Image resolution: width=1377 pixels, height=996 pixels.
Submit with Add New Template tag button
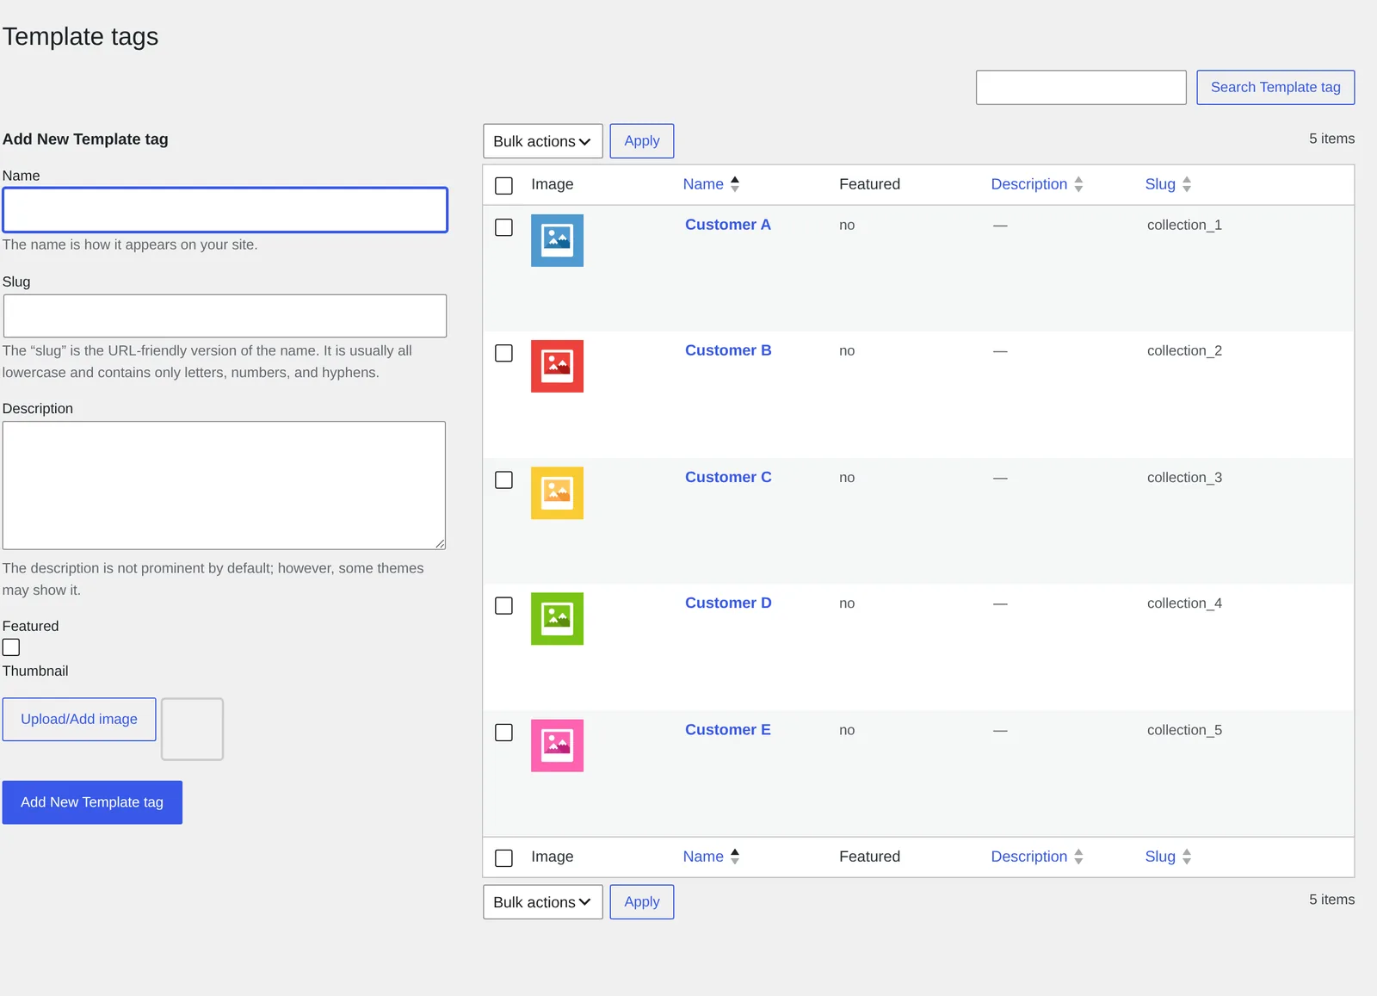click(x=92, y=802)
